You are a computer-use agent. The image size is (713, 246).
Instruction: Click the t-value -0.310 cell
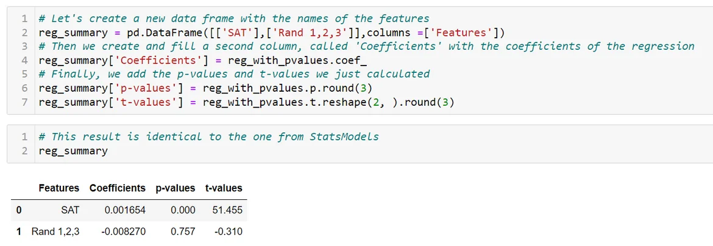(x=231, y=231)
